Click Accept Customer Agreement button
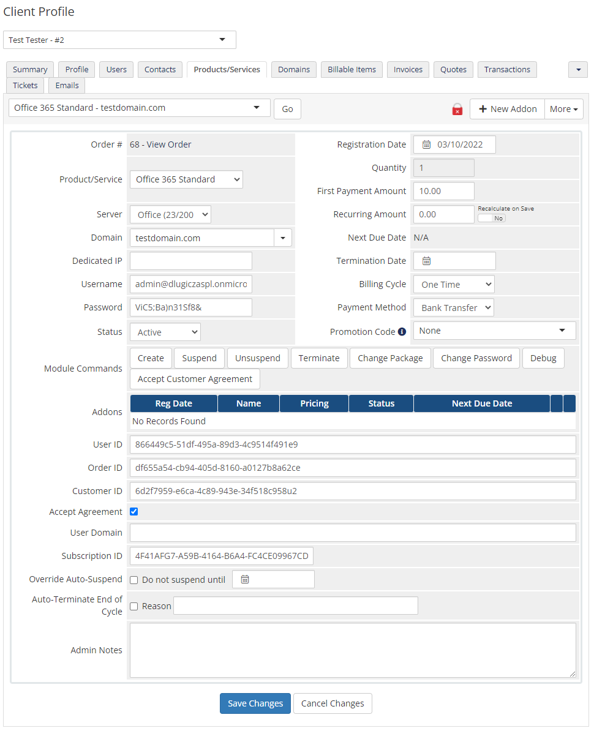 tap(195, 379)
